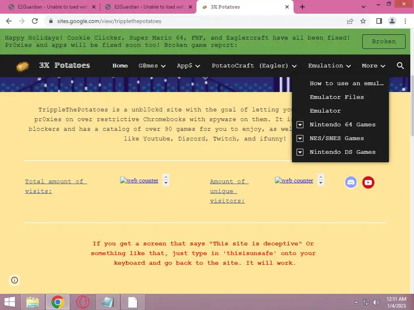Collapse the Emulation menu

330,66
